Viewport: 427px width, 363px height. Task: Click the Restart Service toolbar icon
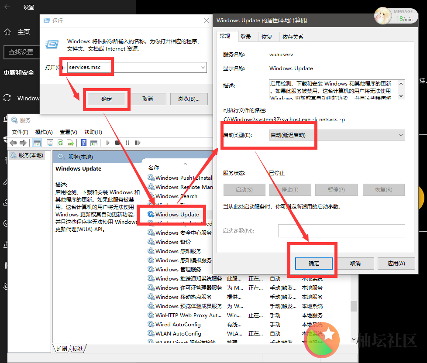click(x=138, y=143)
